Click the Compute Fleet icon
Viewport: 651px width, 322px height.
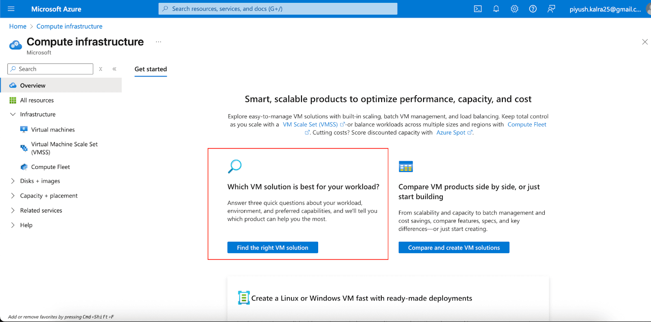[x=24, y=167]
